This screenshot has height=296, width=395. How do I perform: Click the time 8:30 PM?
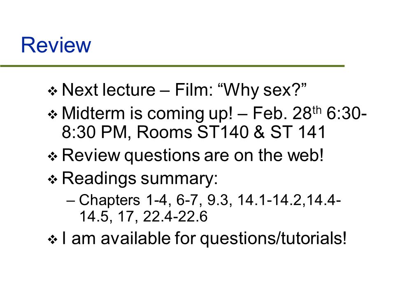coord(95,132)
